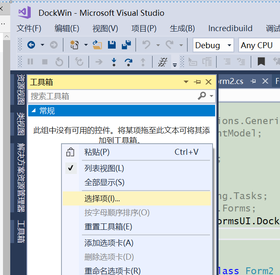The height and width of the screenshot is (275, 280).
Task: Open the Incredibuild menu
Action: (230, 29)
